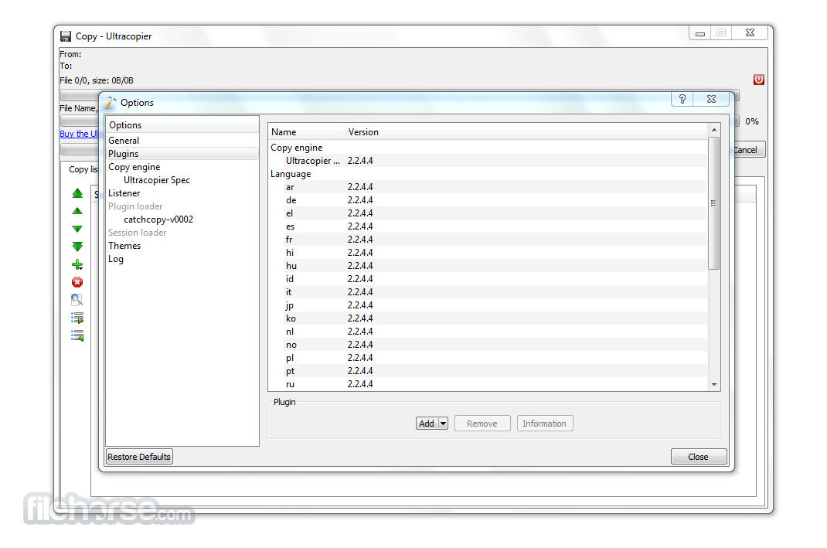
Task: Select catchcopy-v0002 tree entry
Action: click(158, 220)
